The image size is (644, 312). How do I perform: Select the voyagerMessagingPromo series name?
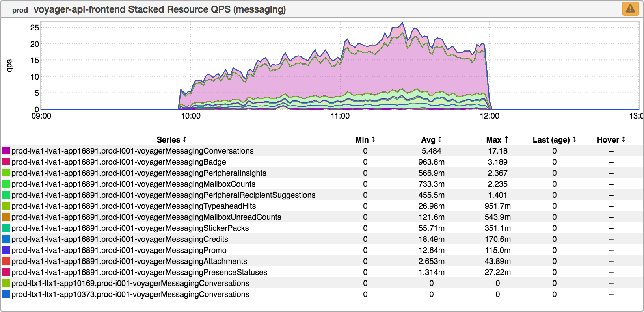tap(119, 250)
